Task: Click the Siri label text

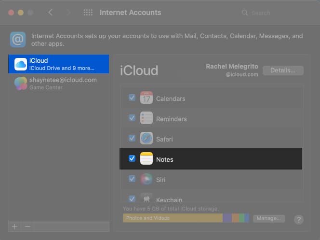Action: (160, 180)
